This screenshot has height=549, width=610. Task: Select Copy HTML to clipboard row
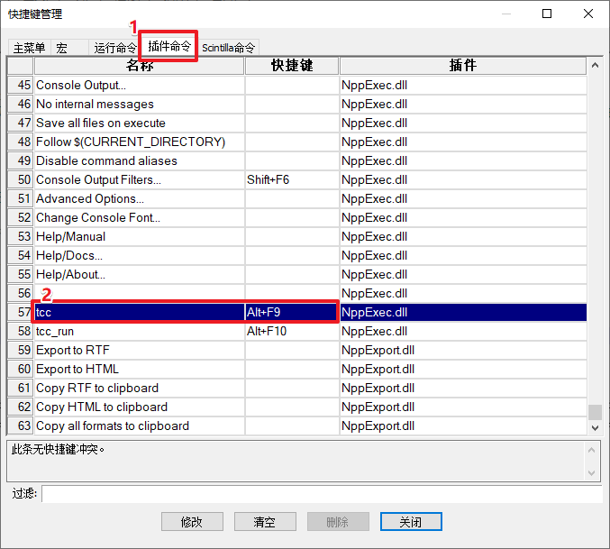[297, 407]
